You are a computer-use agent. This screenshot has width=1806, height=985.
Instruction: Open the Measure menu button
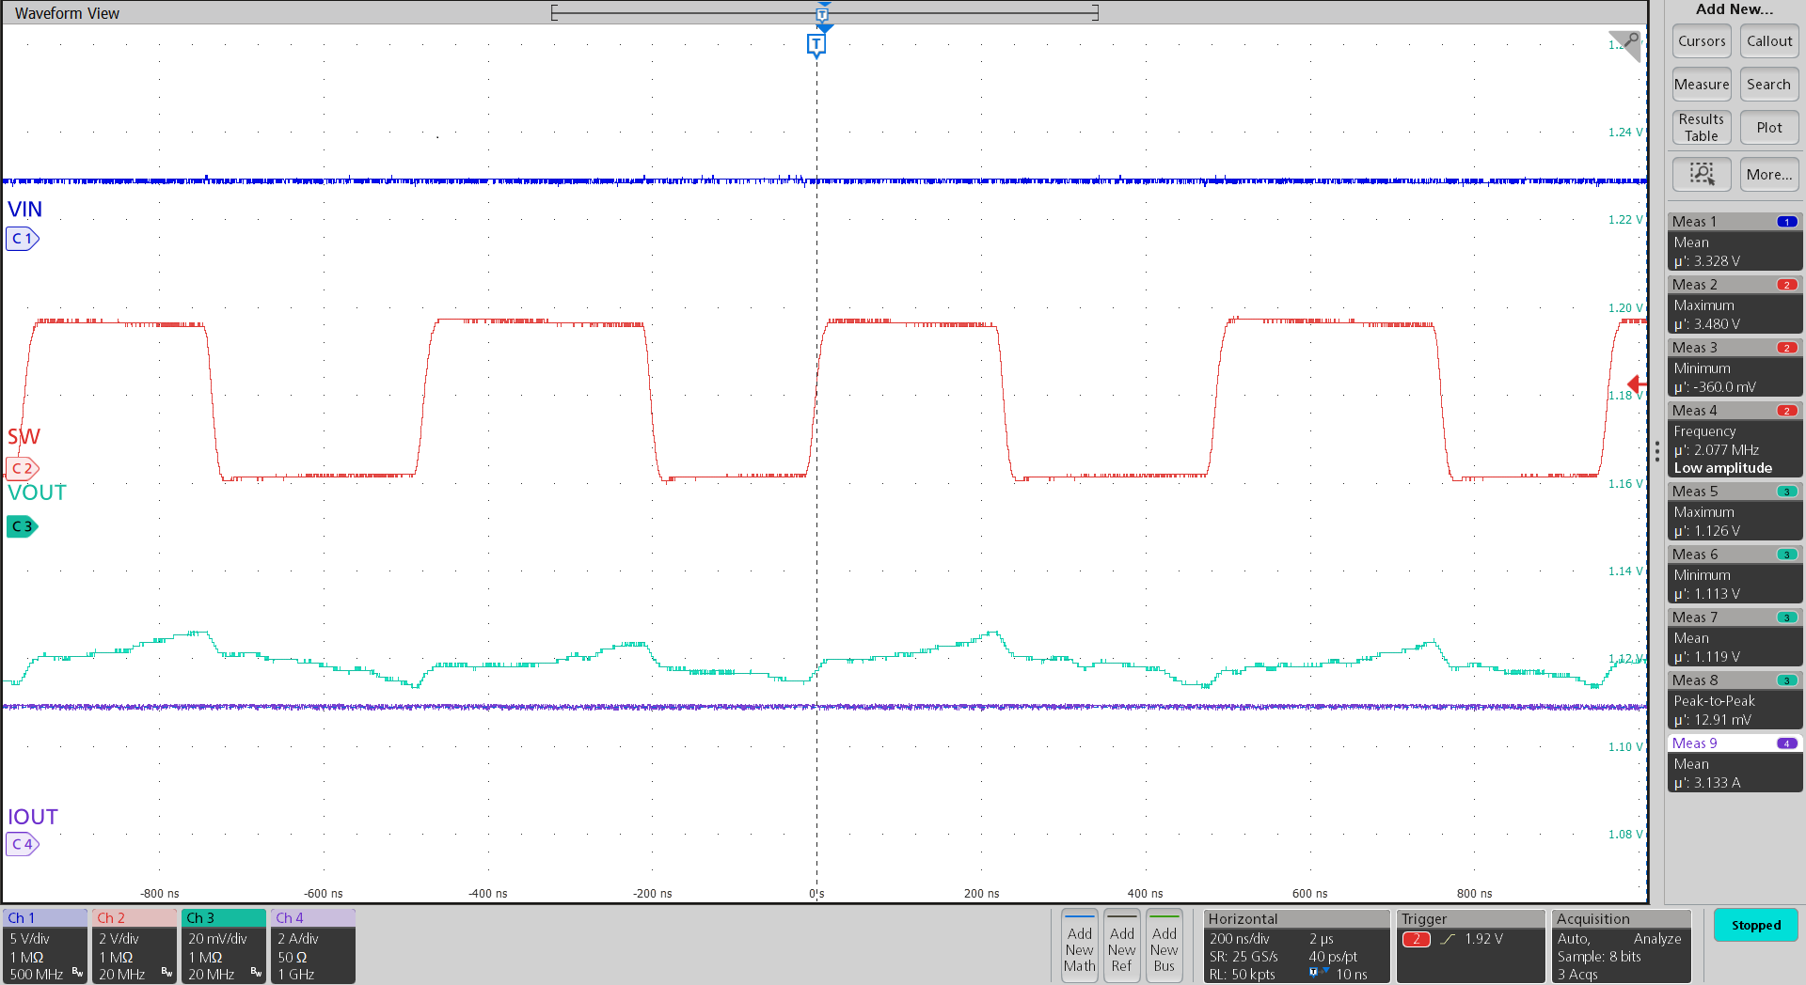(x=1702, y=85)
